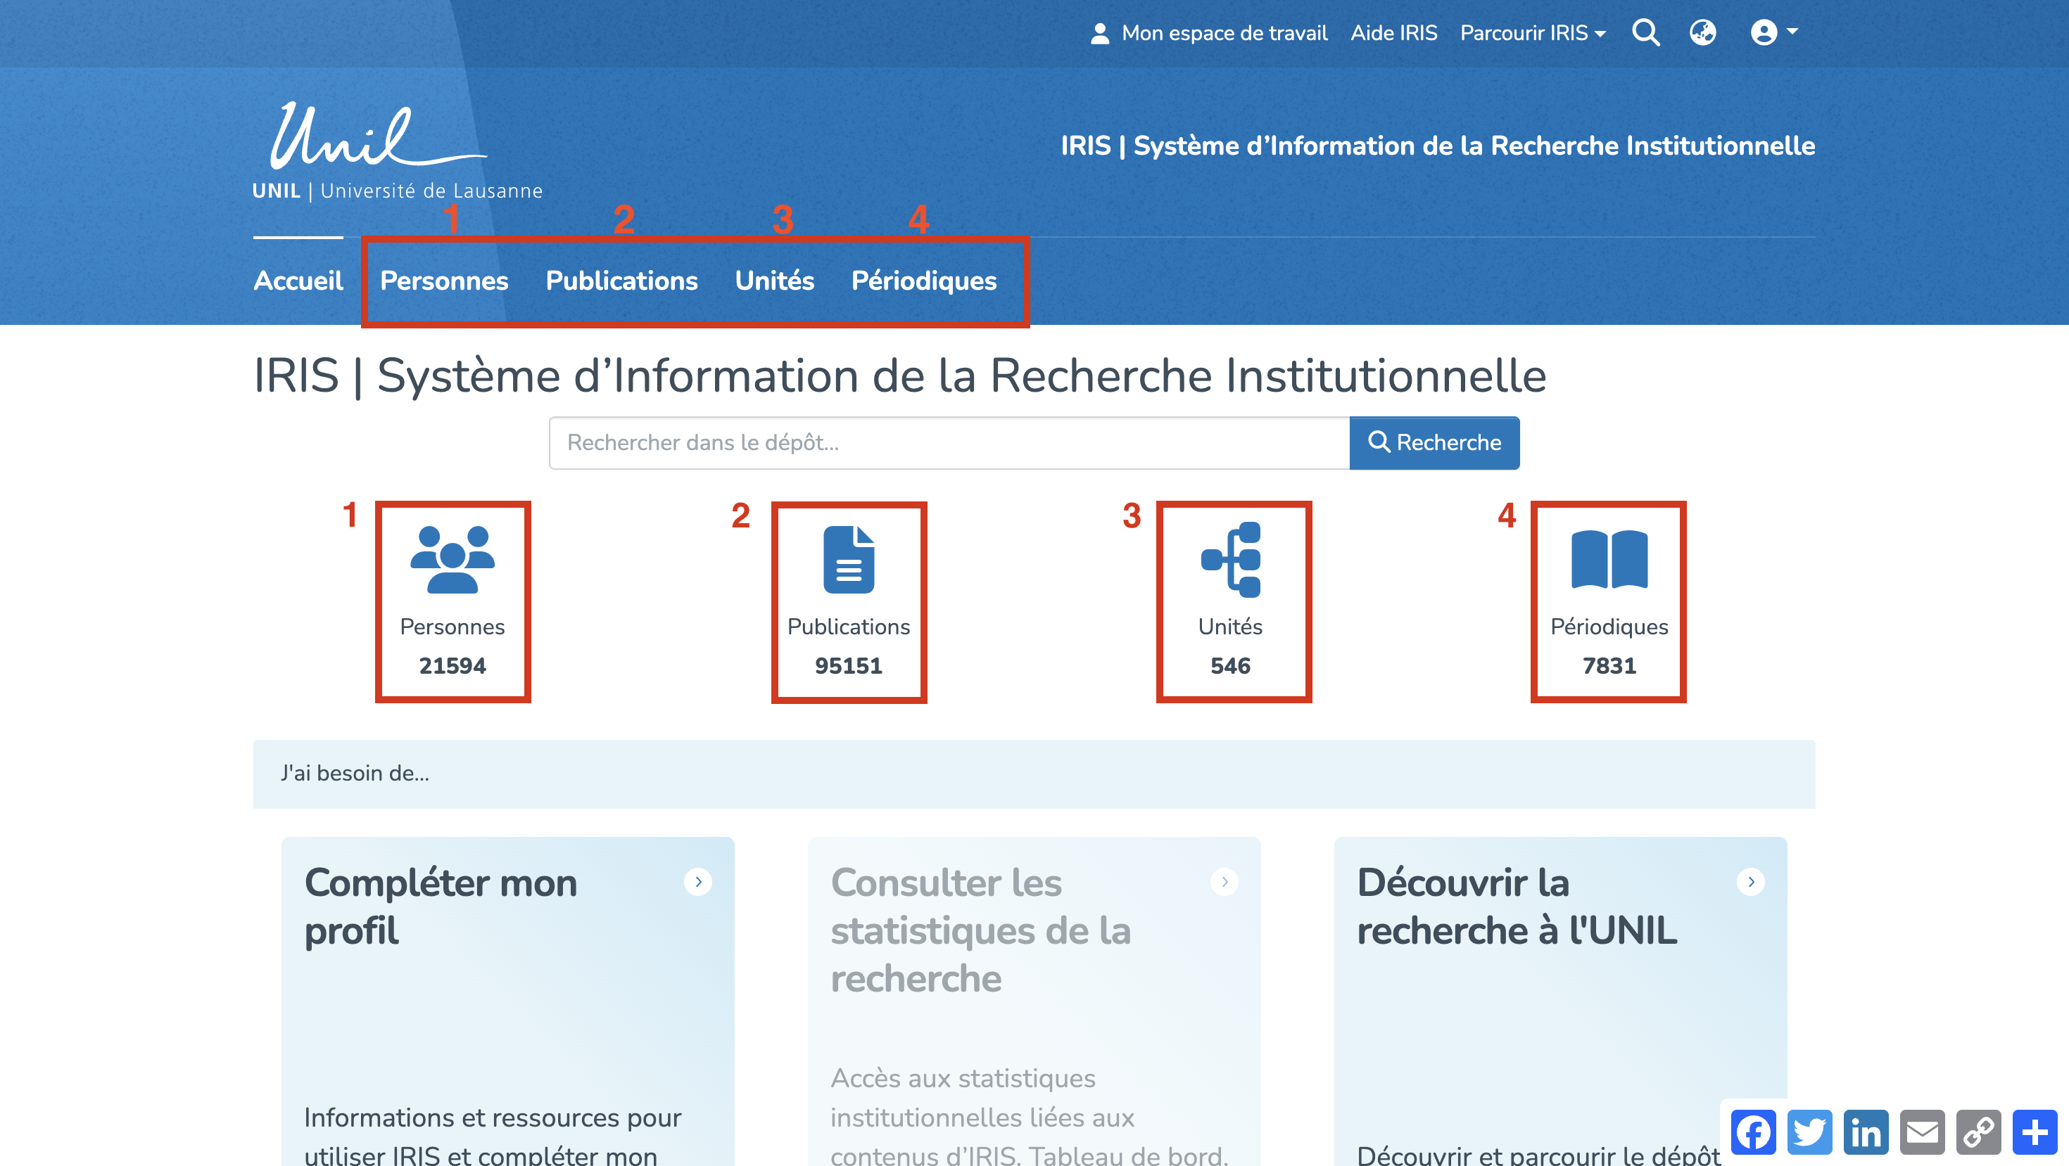Click the Personnes group icon tile
The height and width of the screenshot is (1166, 2069).
point(453,560)
